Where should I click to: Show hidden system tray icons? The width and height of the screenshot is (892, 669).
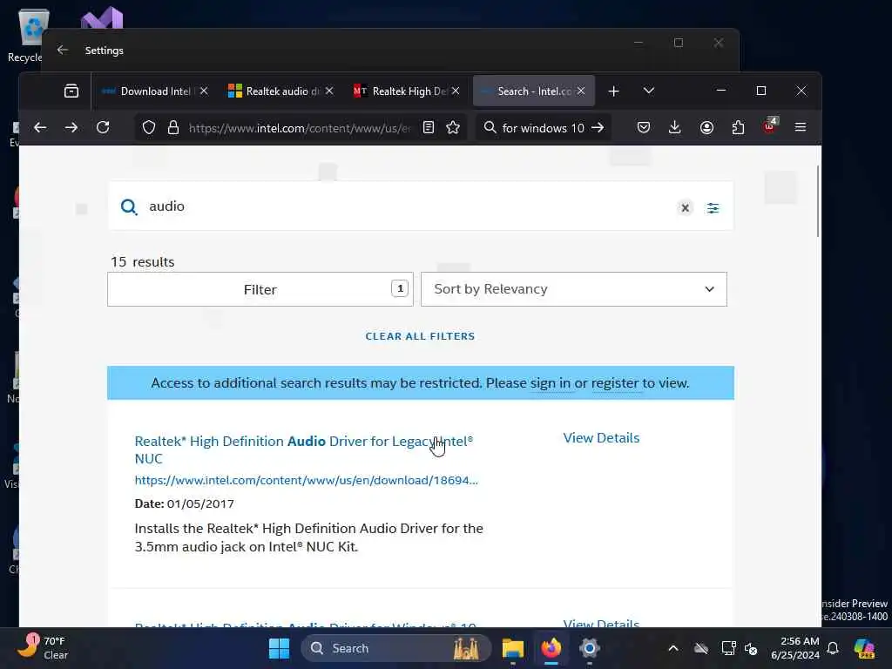point(673,648)
